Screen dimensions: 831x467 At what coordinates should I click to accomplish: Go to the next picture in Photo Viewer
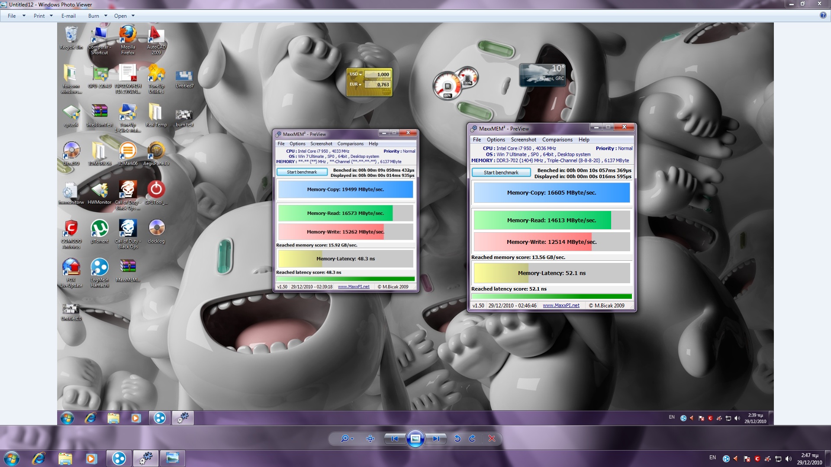(x=436, y=438)
